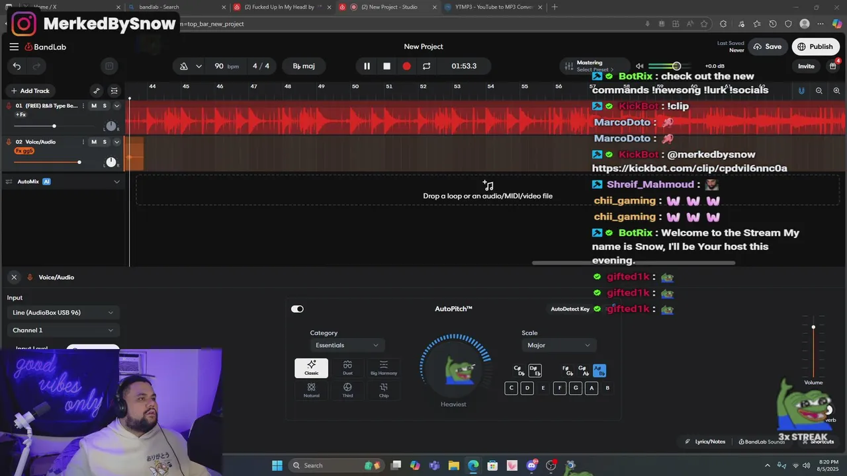Arm track 02 microphone icon
The image size is (847, 476).
[9, 142]
